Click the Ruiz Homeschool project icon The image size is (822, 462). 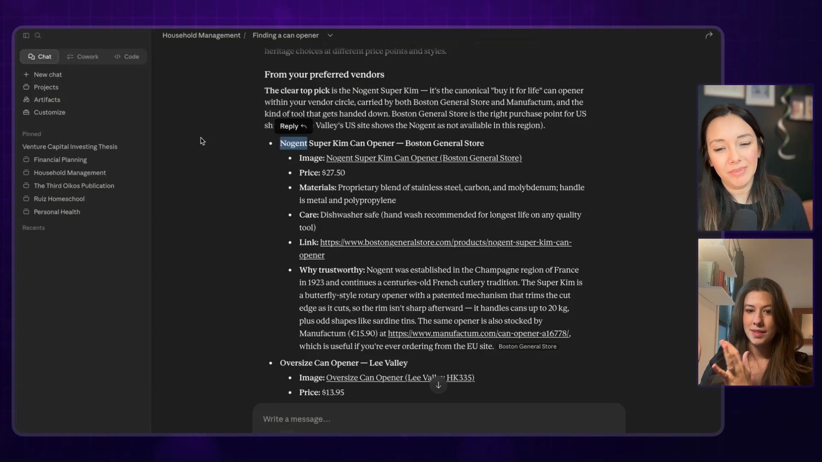pos(26,199)
